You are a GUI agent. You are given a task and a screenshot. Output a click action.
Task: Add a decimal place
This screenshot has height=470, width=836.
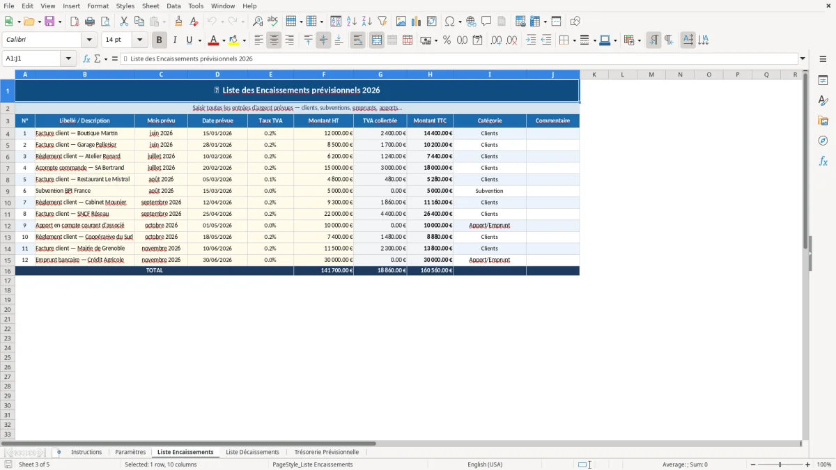pos(496,40)
